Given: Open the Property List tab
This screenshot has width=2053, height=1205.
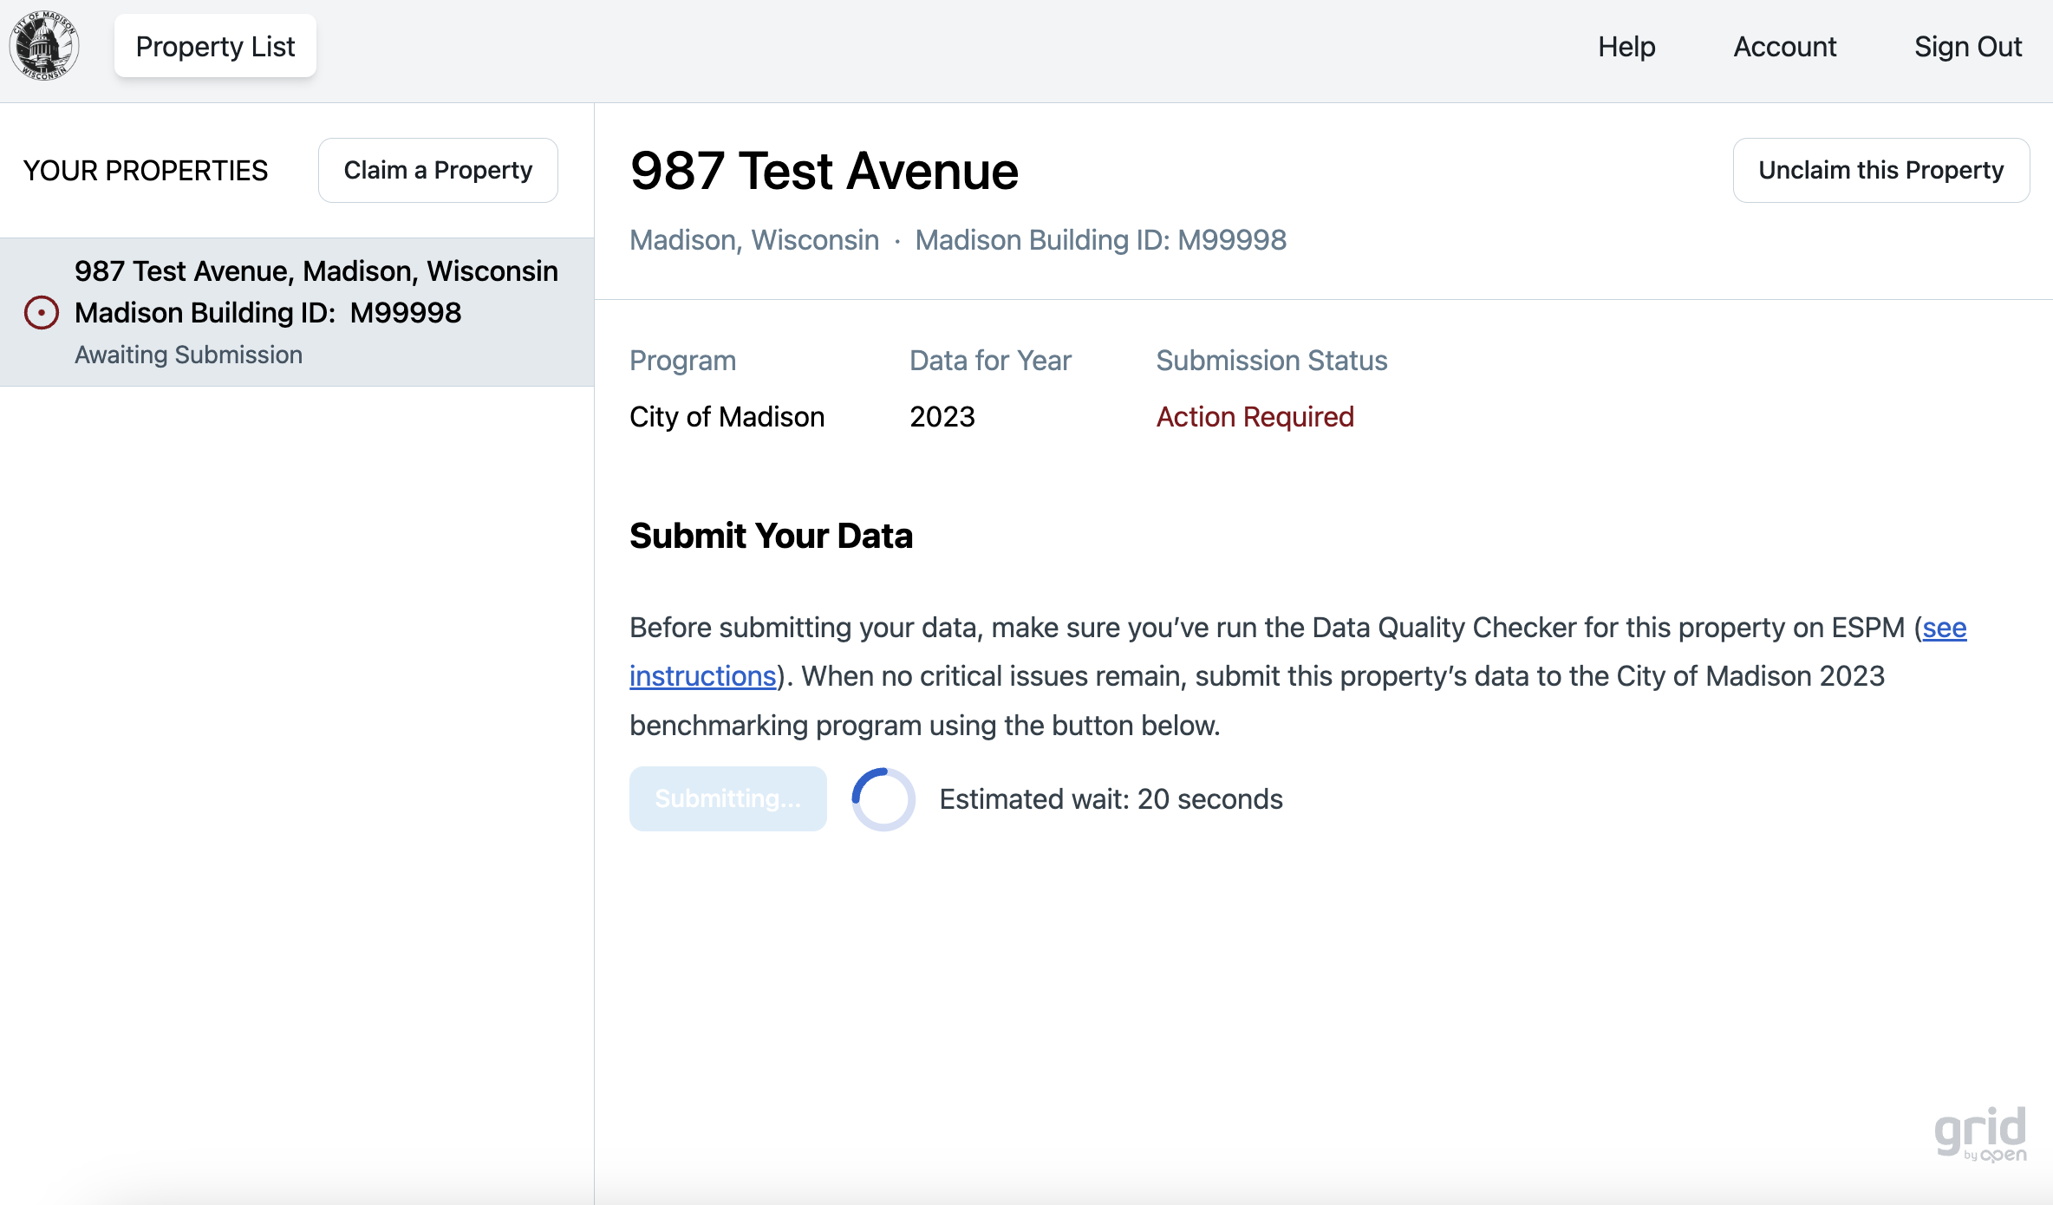Looking at the screenshot, I should click(x=215, y=47).
